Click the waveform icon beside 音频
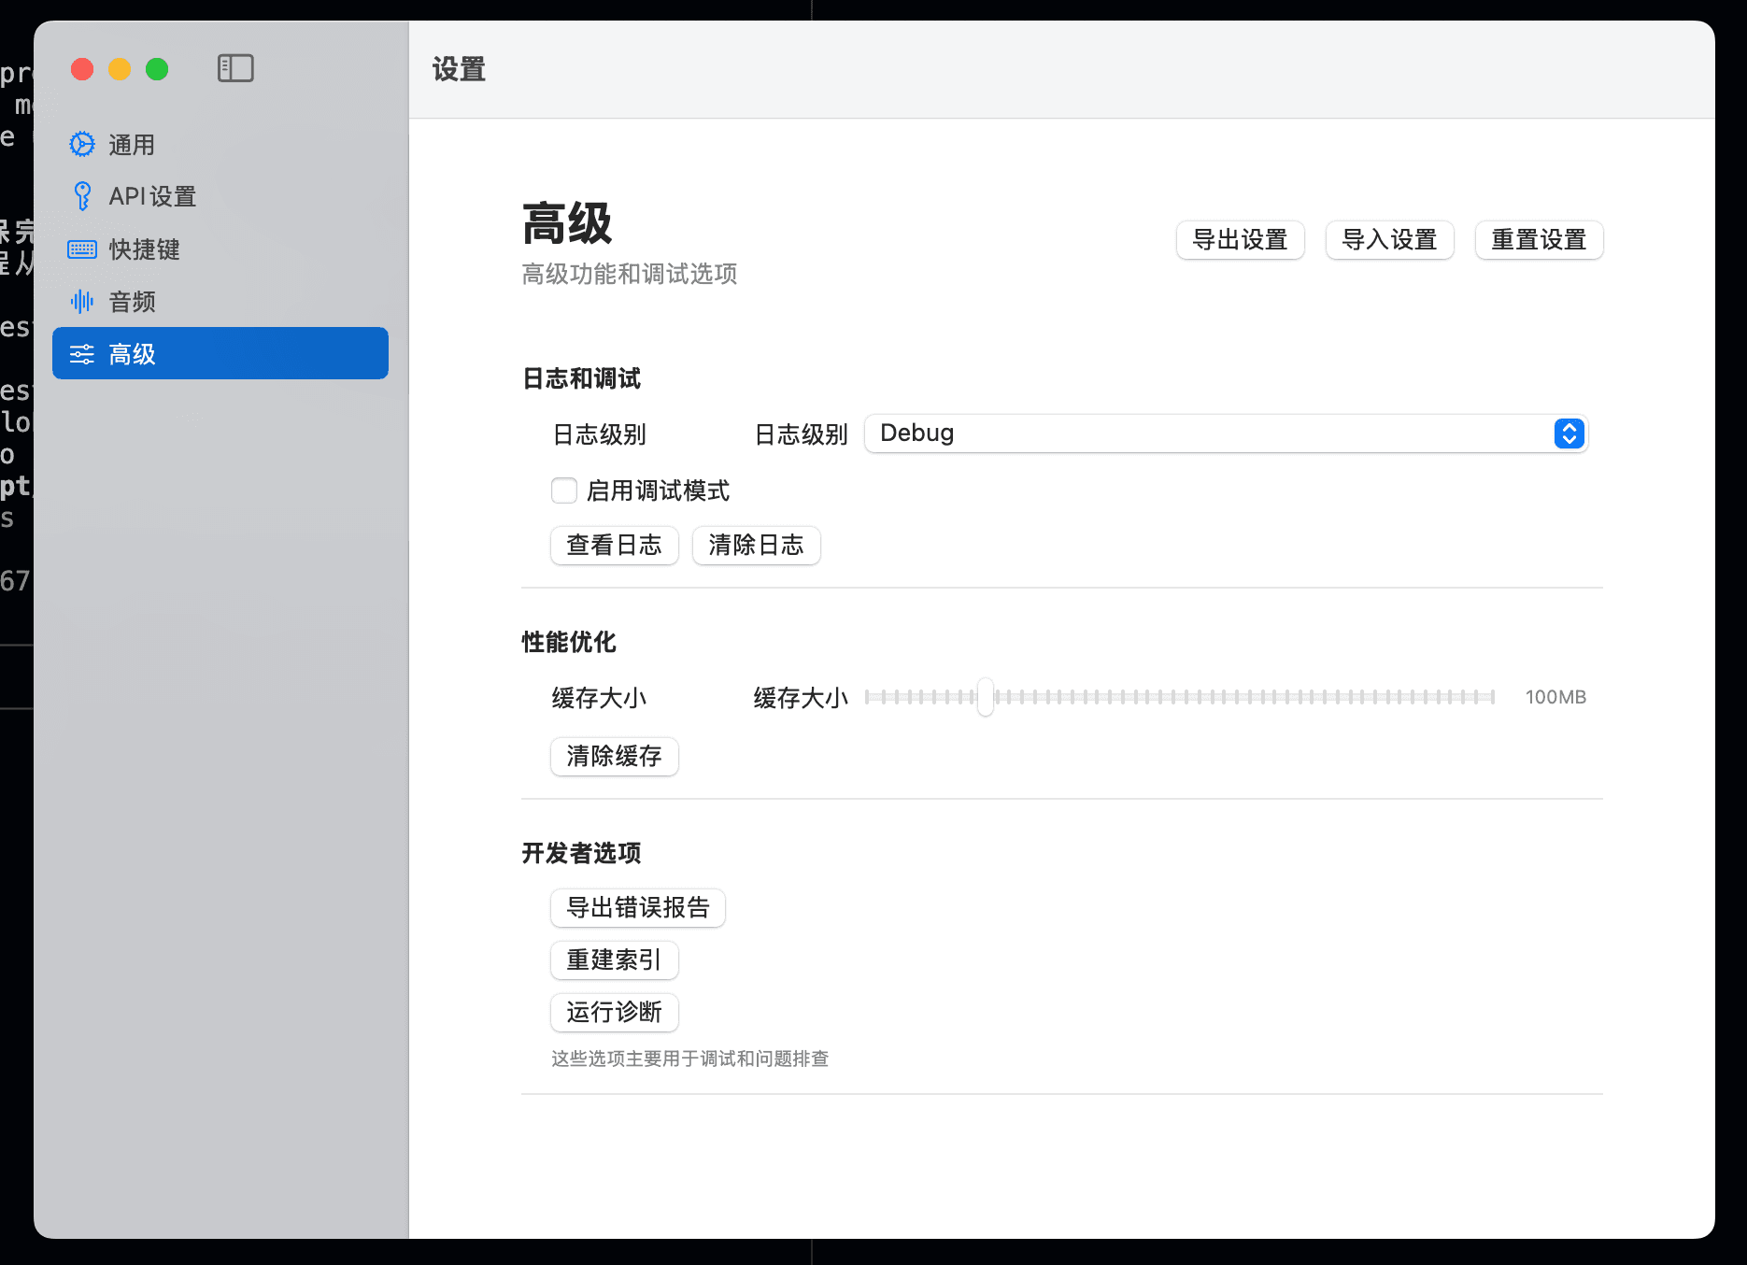 82,301
